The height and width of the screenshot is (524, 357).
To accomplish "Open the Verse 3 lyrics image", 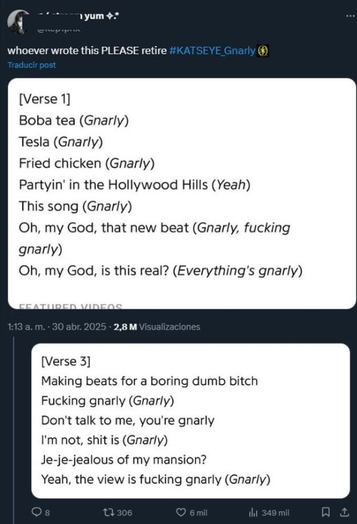I will coord(190,421).
